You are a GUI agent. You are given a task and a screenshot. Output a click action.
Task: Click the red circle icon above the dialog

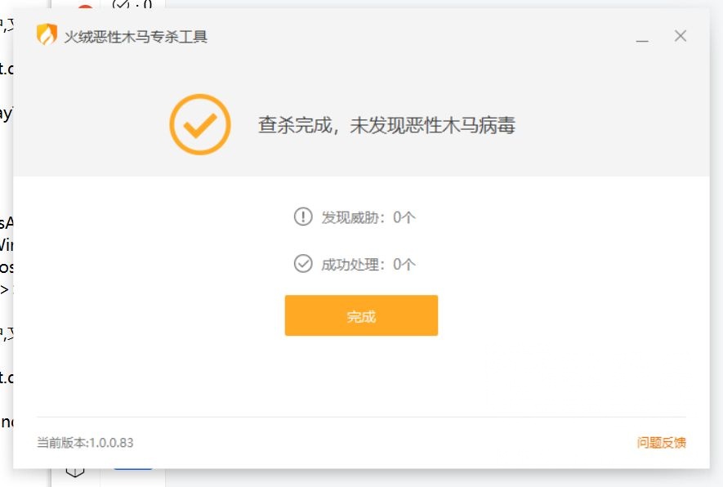click(85, 7)
